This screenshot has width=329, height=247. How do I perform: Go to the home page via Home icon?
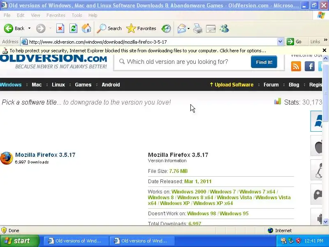86,28
